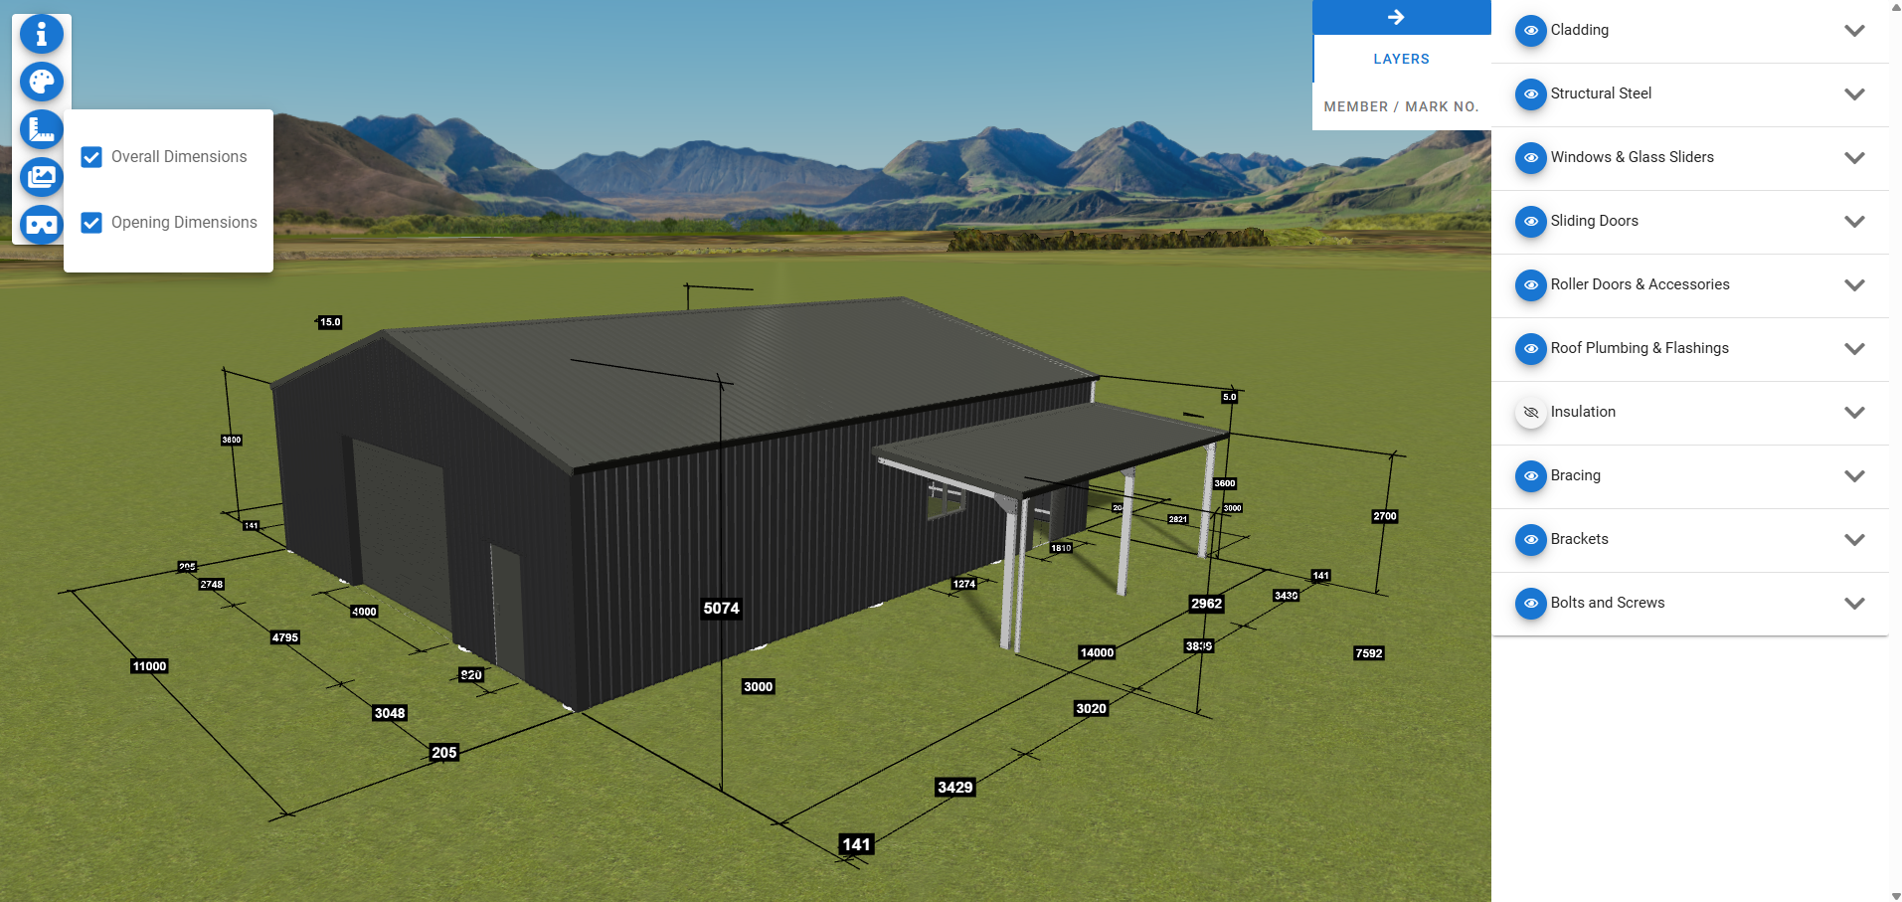The image size is (1902, 902).
Task: Expand the Insulation chevron
Action: (1854, 413)
